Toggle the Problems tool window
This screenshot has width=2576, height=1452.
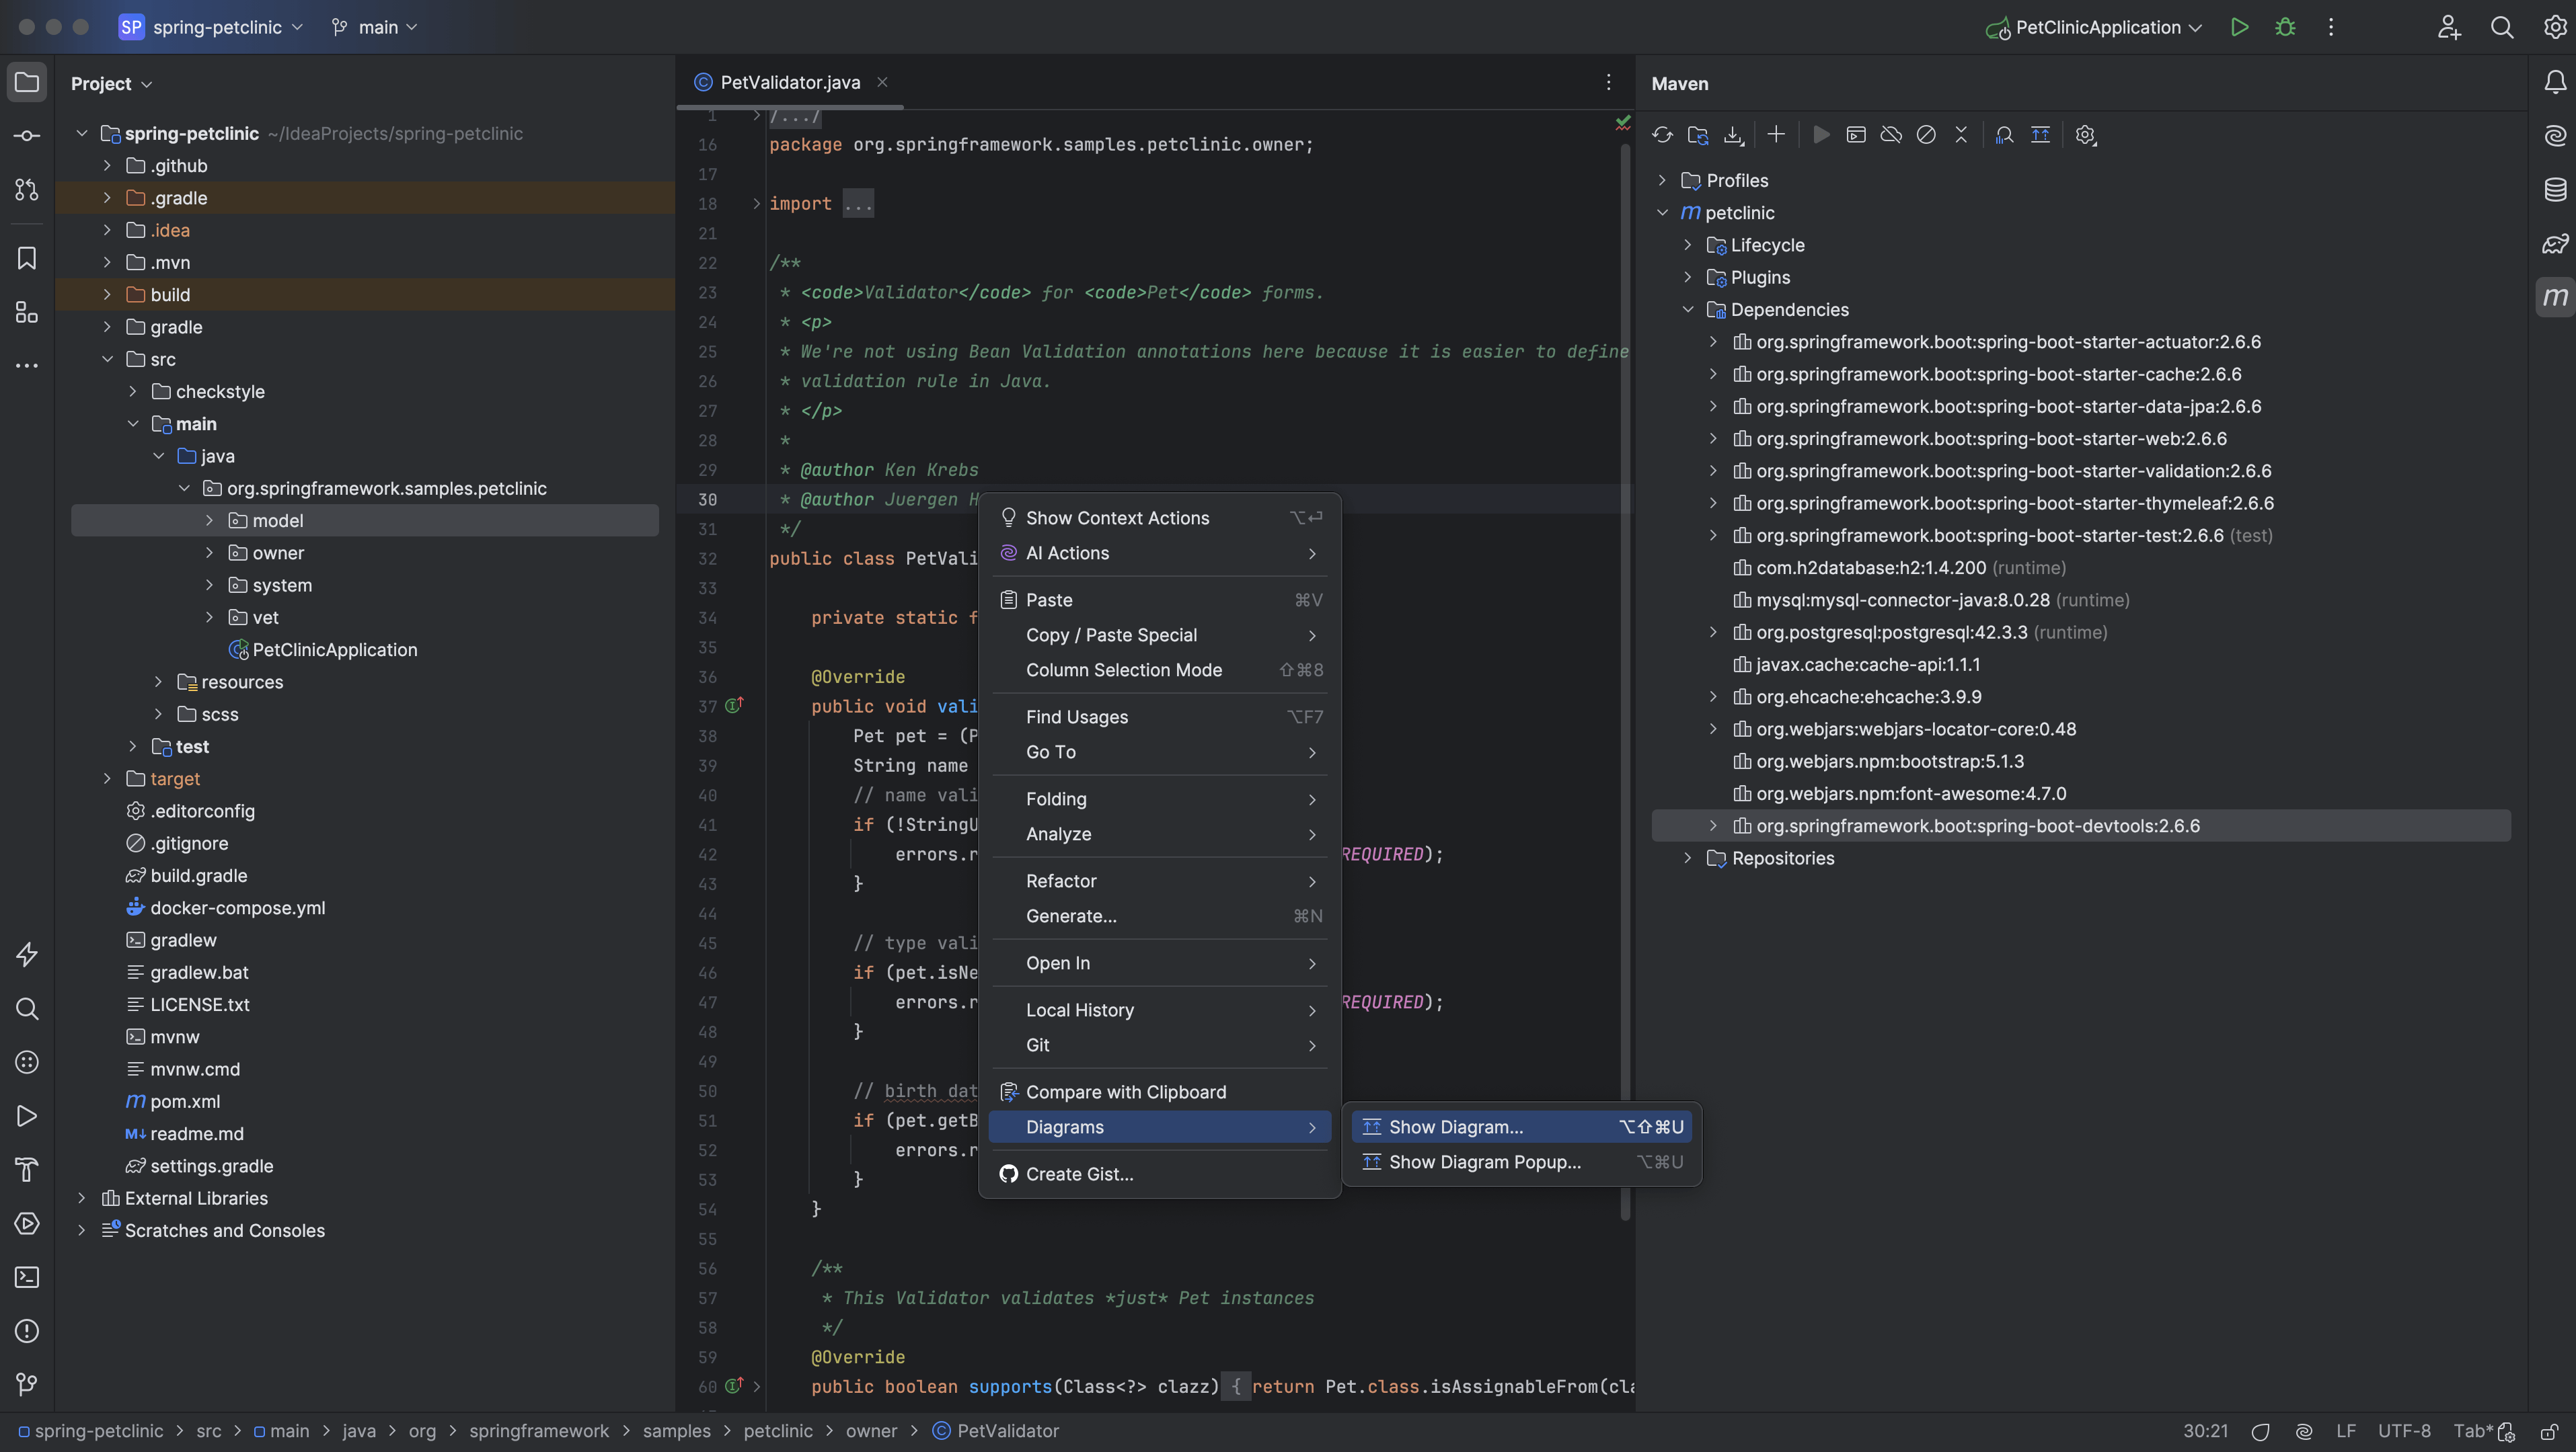pos(26,1331)
